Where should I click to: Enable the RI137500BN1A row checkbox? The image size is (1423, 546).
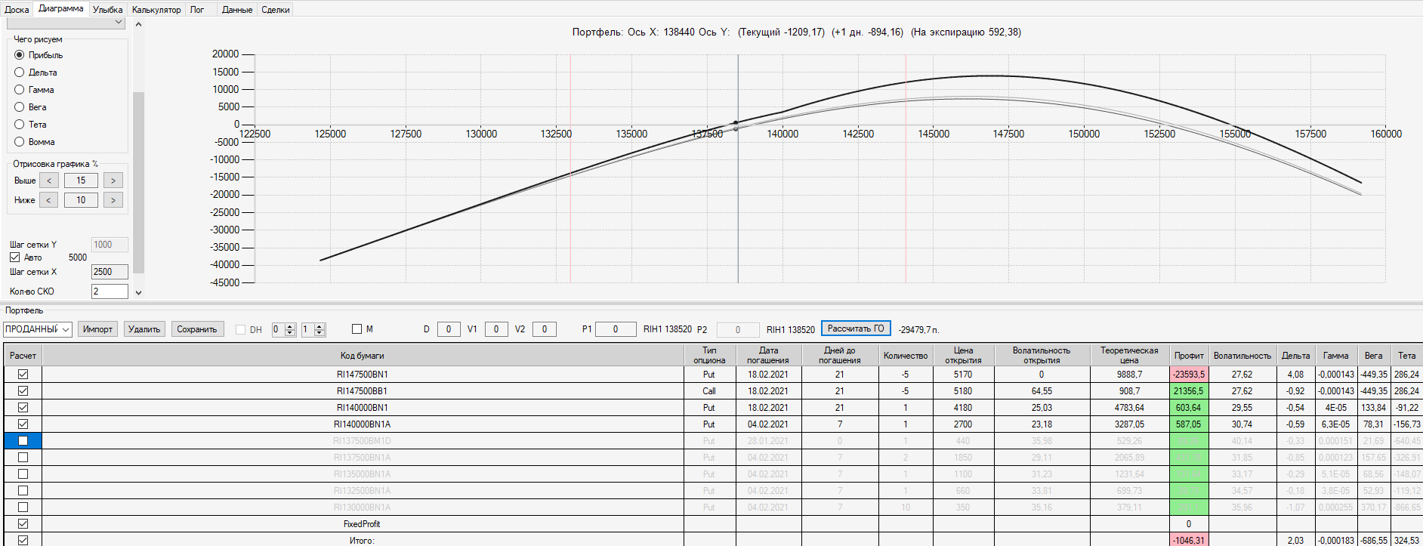tap(23, 458)
